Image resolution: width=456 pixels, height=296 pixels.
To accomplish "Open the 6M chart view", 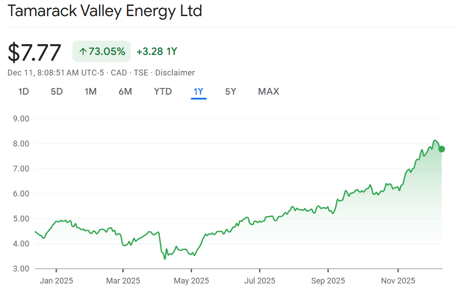I will [125, 92].
